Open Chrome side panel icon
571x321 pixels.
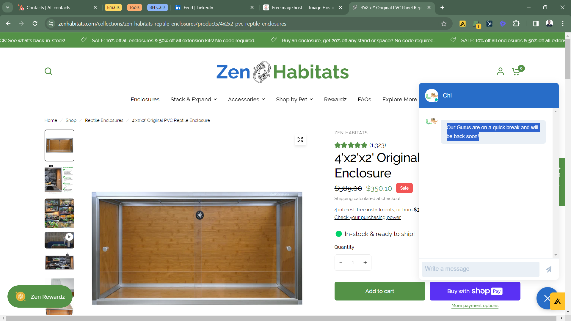(x=536, y=23)
